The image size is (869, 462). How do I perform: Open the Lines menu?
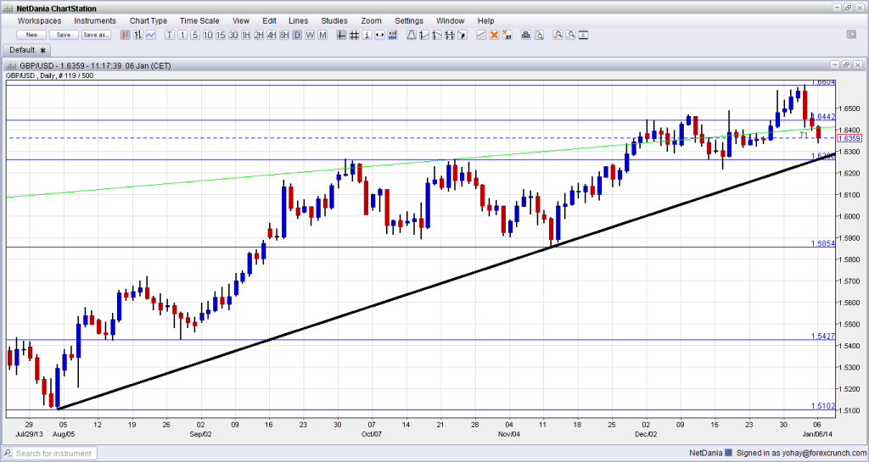(x=298, y=20)
